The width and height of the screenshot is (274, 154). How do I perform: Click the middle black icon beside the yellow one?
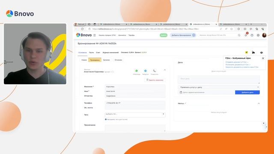click(253, 52)
